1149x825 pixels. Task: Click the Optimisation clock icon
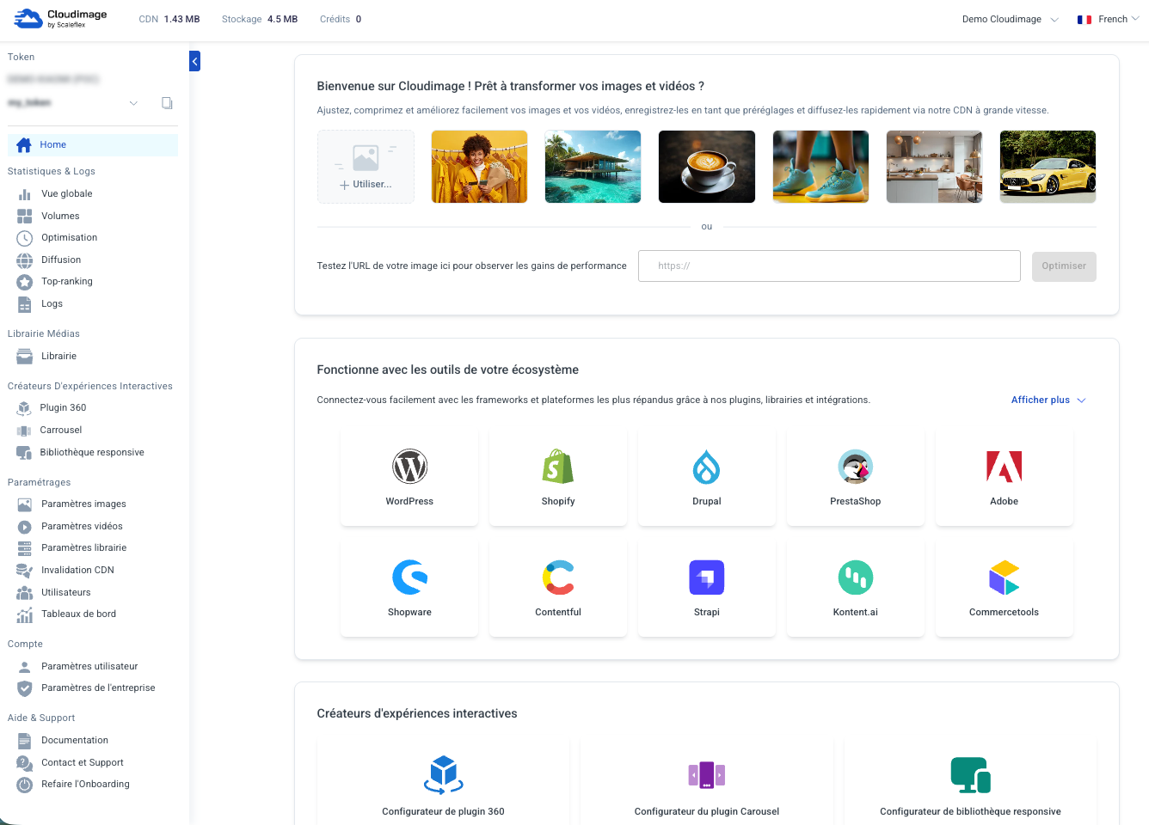point(25,238)
